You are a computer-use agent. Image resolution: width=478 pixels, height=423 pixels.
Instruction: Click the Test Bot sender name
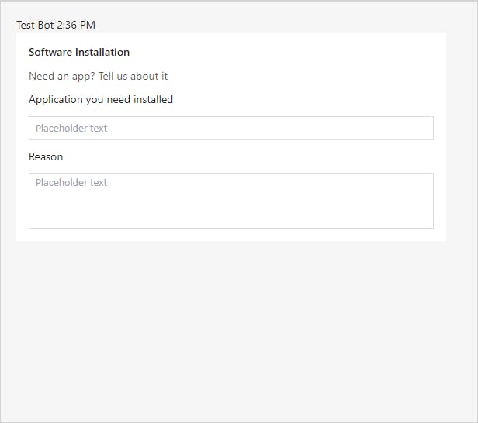coord(35,25)
